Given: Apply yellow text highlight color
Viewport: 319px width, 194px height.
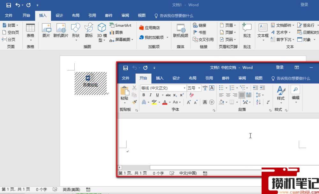Looking at the screenshot, I should 154,102.
